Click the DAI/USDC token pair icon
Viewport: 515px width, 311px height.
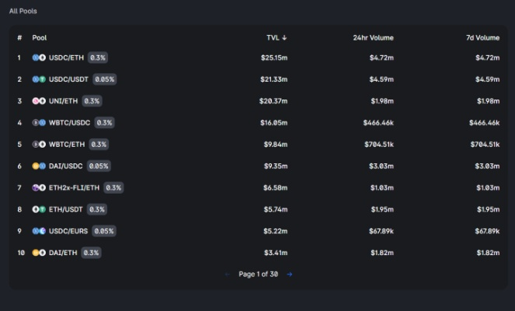(38, 166)
